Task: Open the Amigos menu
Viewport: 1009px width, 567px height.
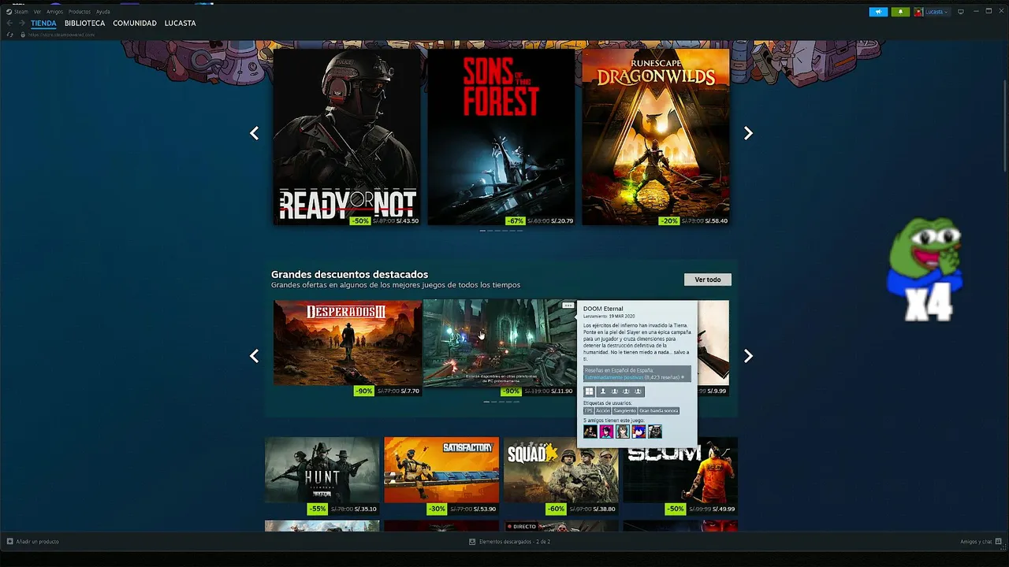Action: [54, 12]
